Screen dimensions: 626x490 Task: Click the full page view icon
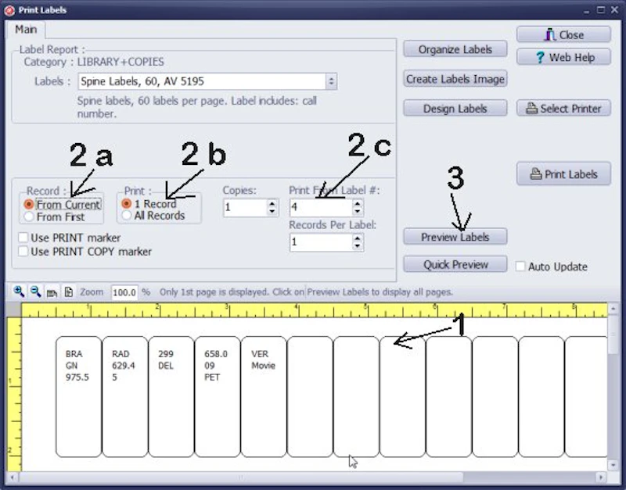(x=69, y=291)
